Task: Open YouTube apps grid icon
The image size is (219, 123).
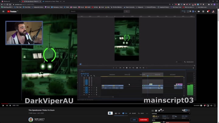Action: click(x=203, y=12)
